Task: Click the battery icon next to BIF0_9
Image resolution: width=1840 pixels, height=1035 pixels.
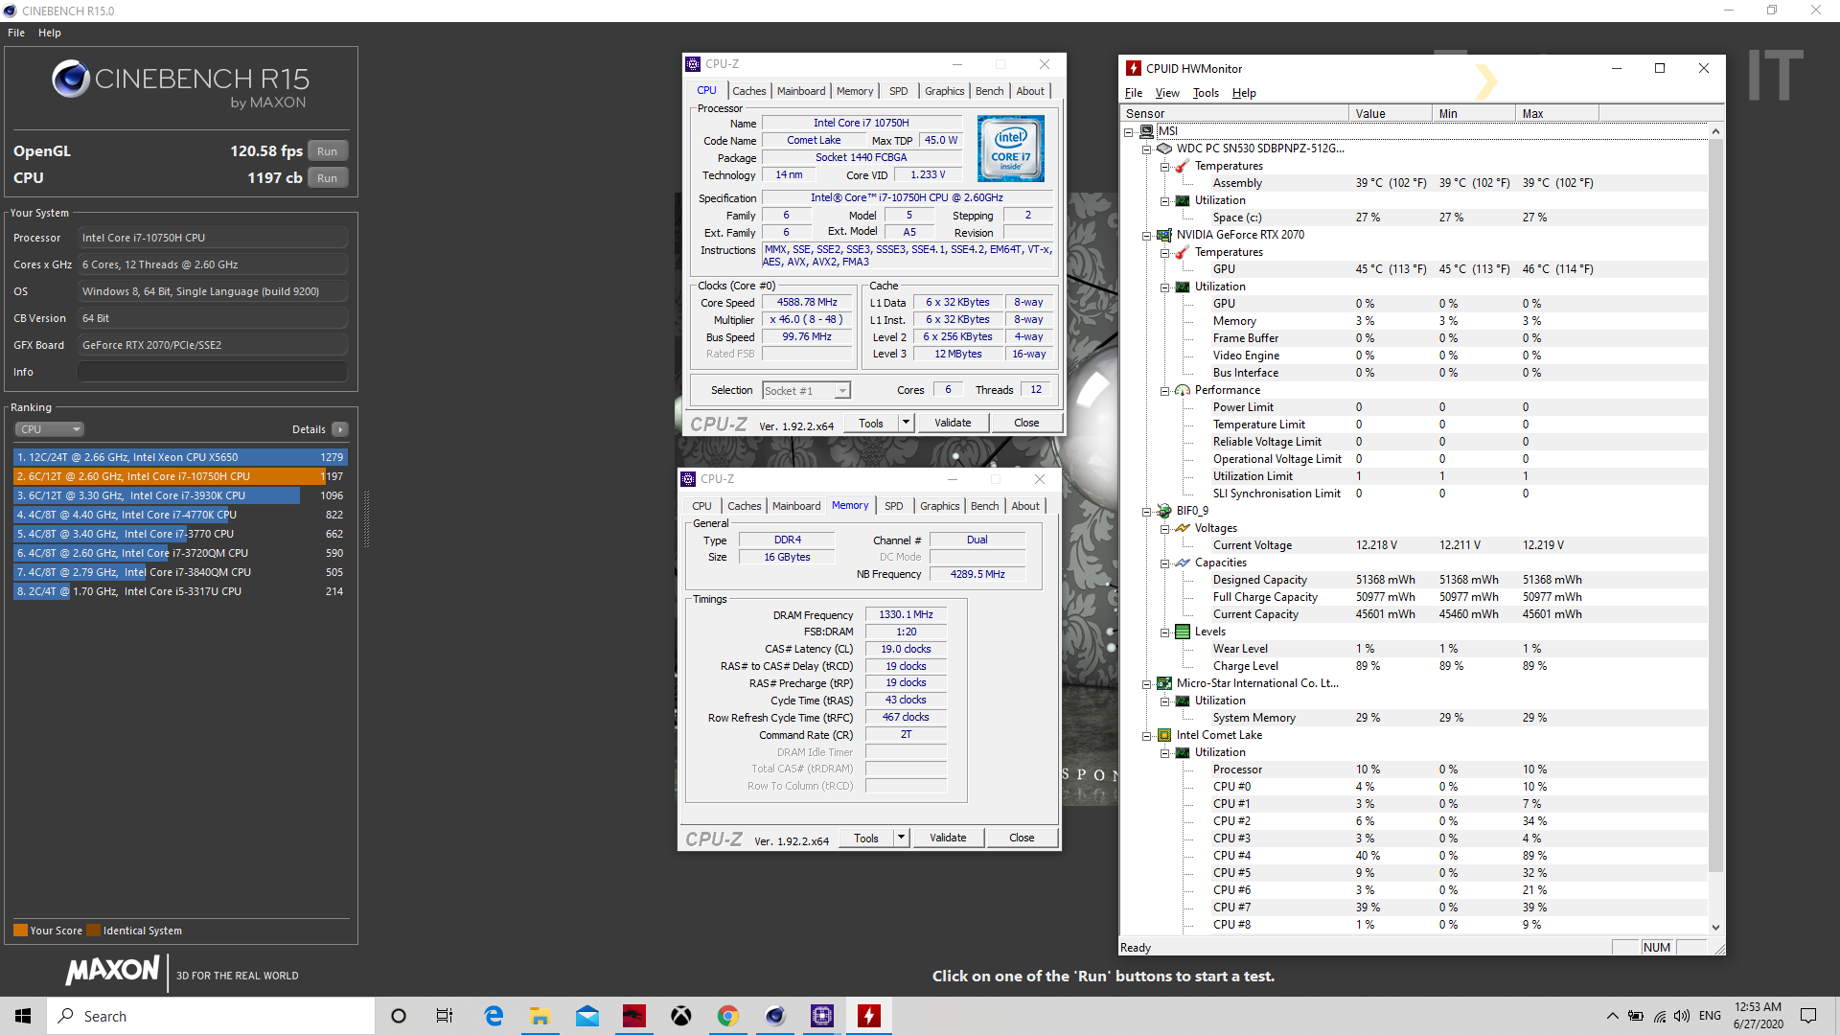Action: click(1164, 511)
